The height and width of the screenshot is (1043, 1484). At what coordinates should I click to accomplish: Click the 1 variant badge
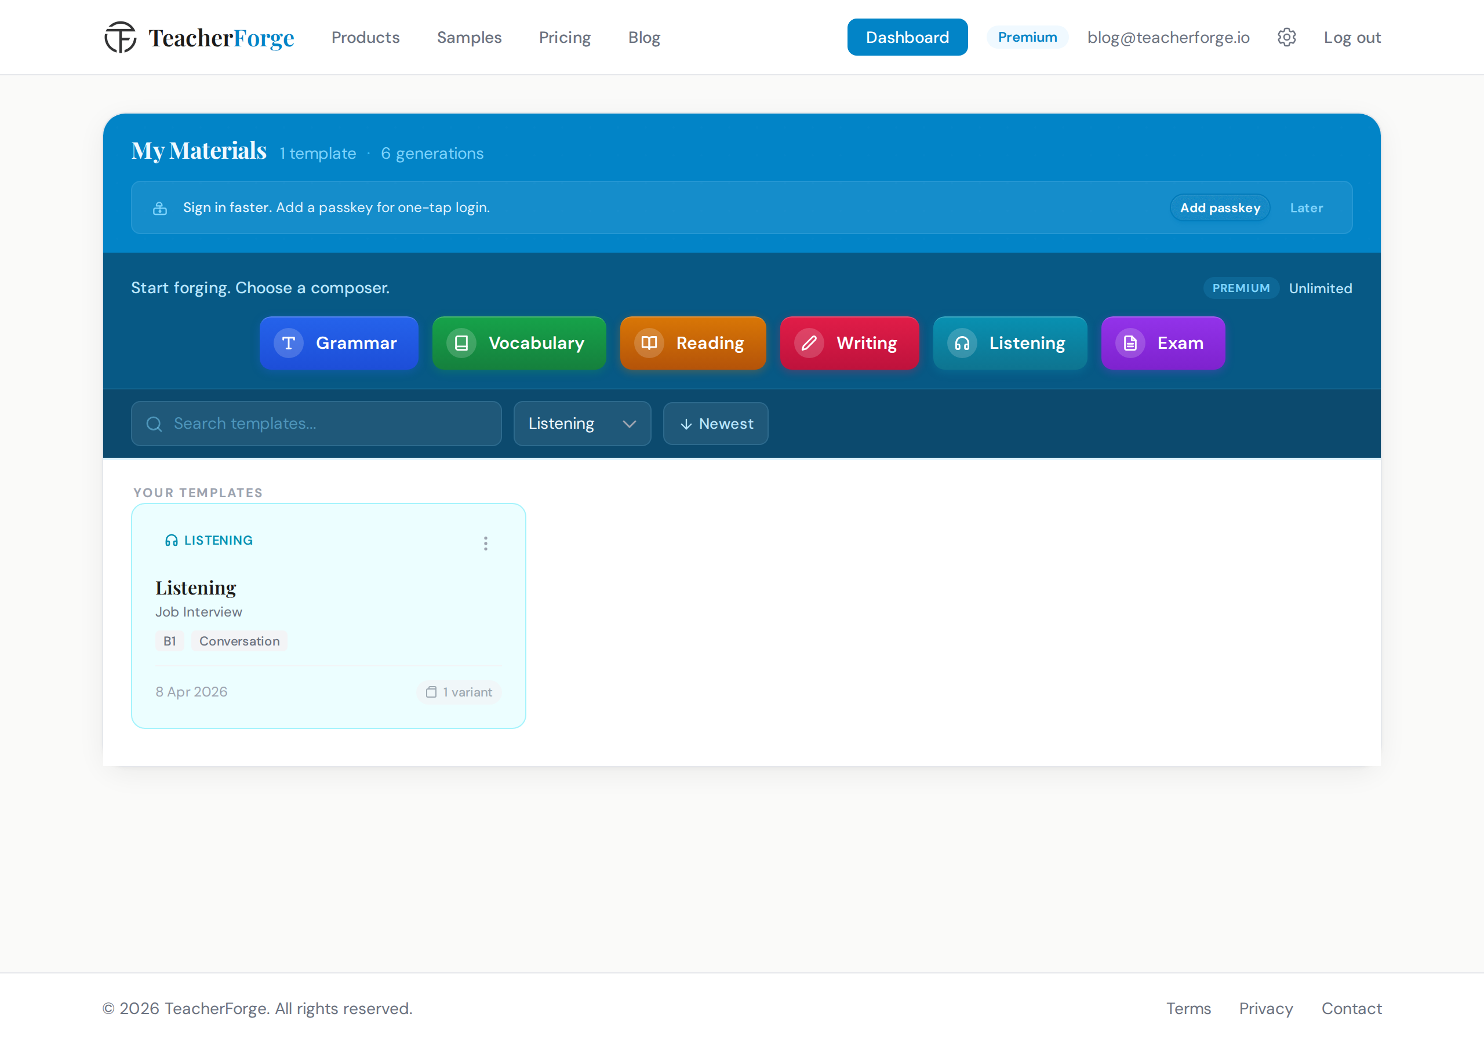[x=459, y=692]
